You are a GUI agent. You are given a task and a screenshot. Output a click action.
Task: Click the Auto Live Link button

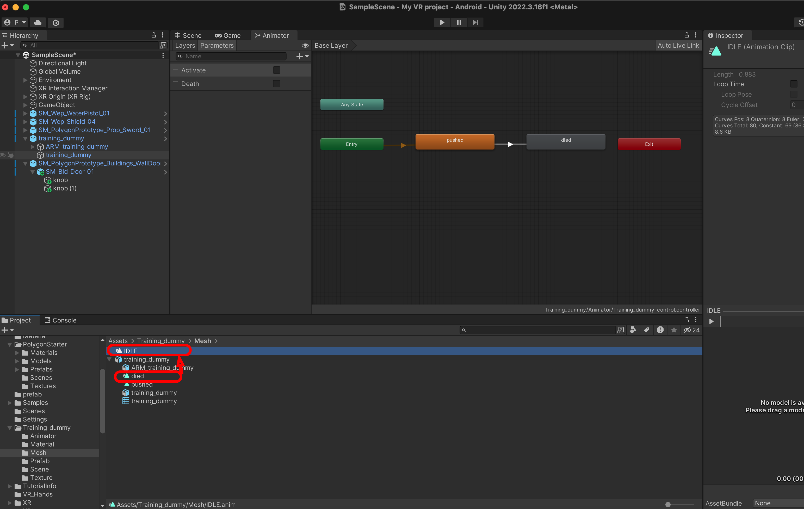678,45
